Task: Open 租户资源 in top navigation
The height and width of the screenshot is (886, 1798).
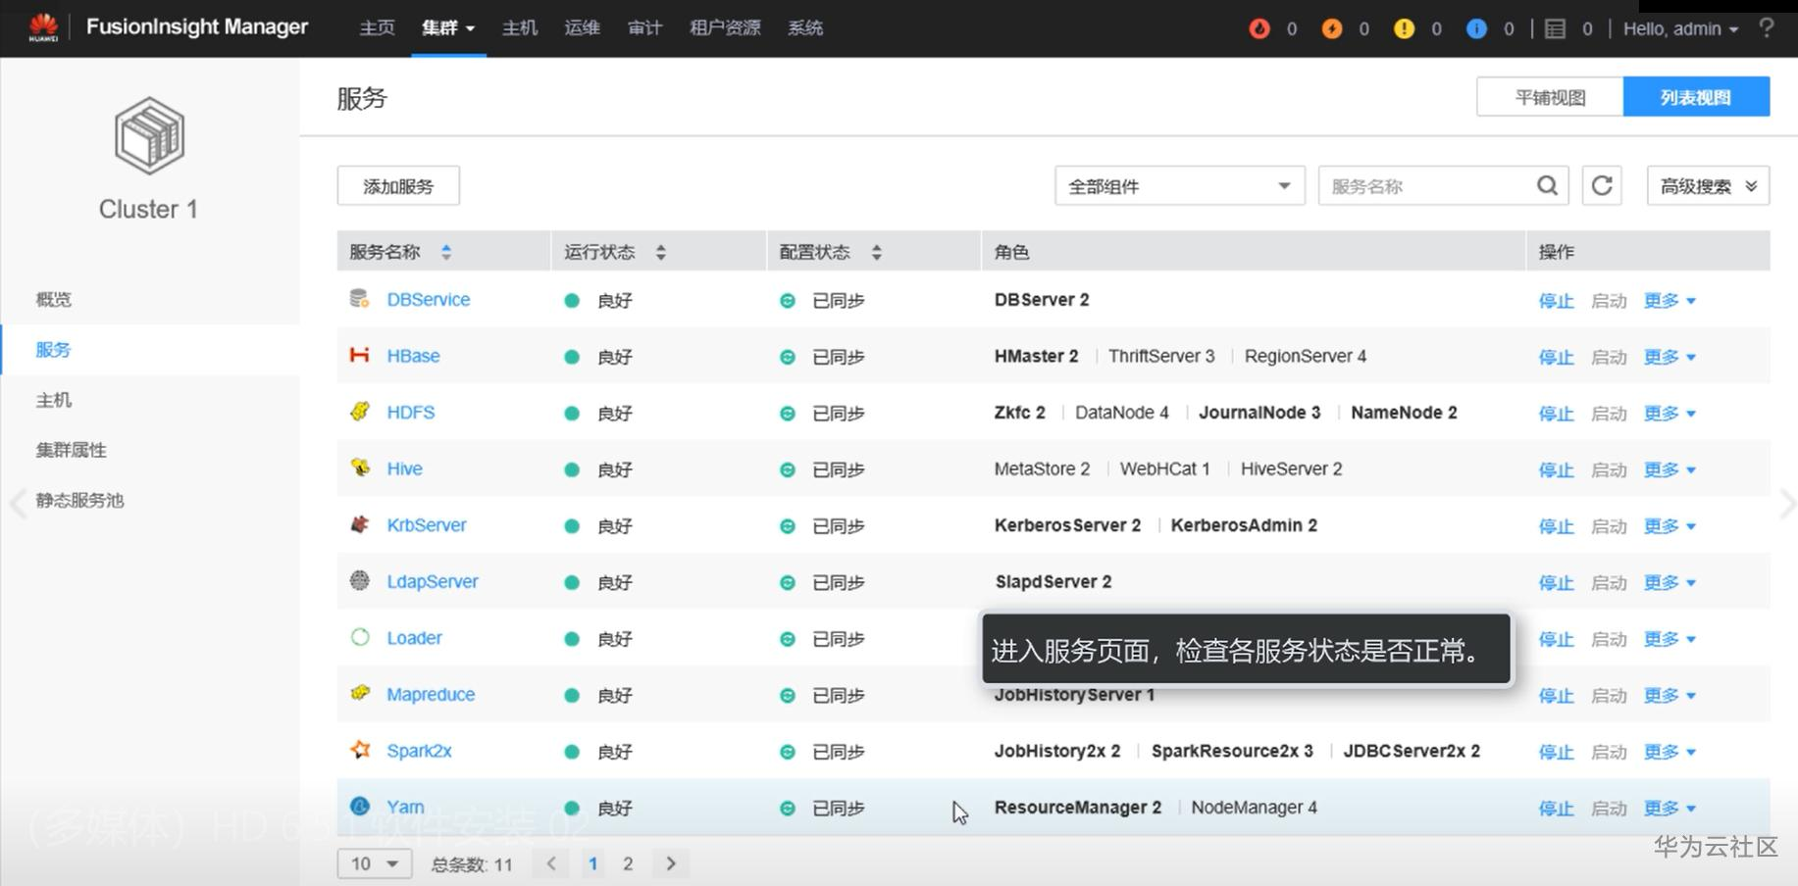Action: pos(725,28)
